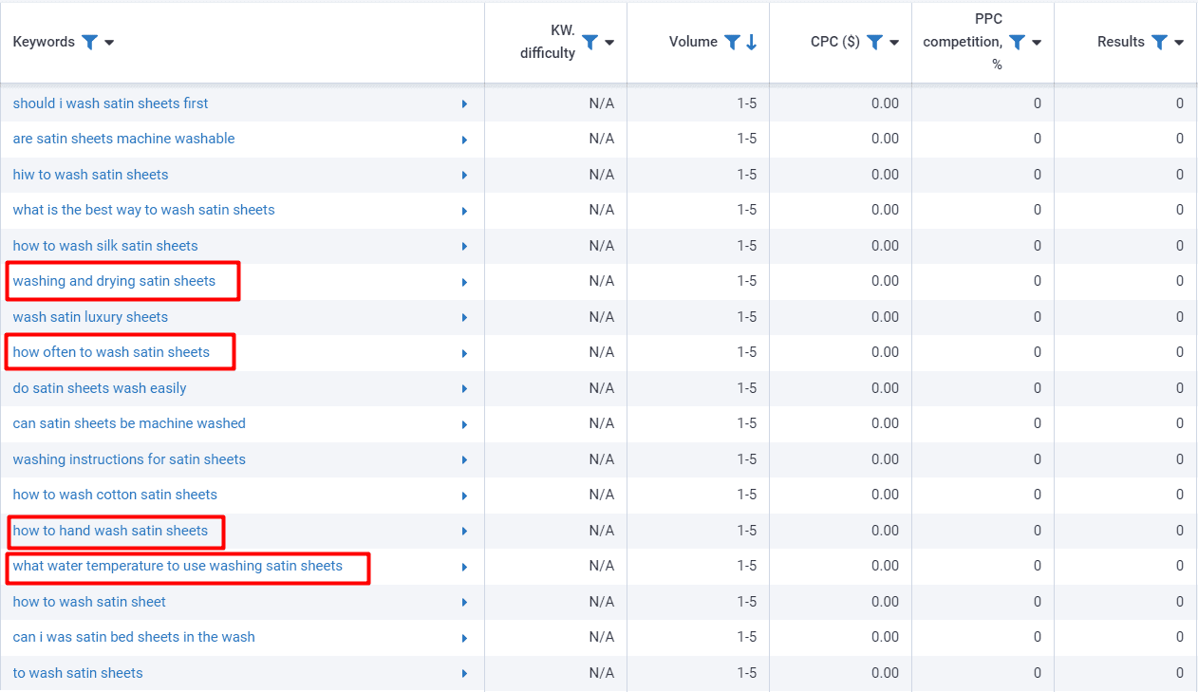The image size is (1198, 692).
Task: Expand the 'should i wash satin sheets first' row arrow
Action: coord(464,104)
